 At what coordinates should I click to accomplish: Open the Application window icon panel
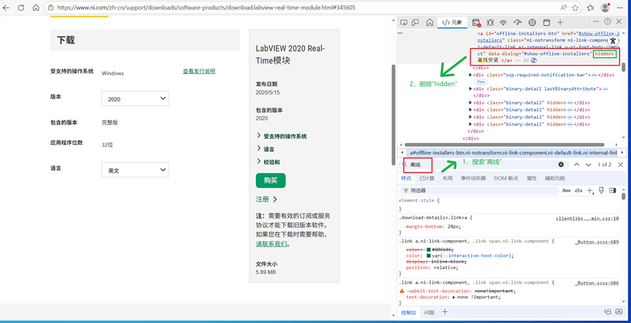546,22
